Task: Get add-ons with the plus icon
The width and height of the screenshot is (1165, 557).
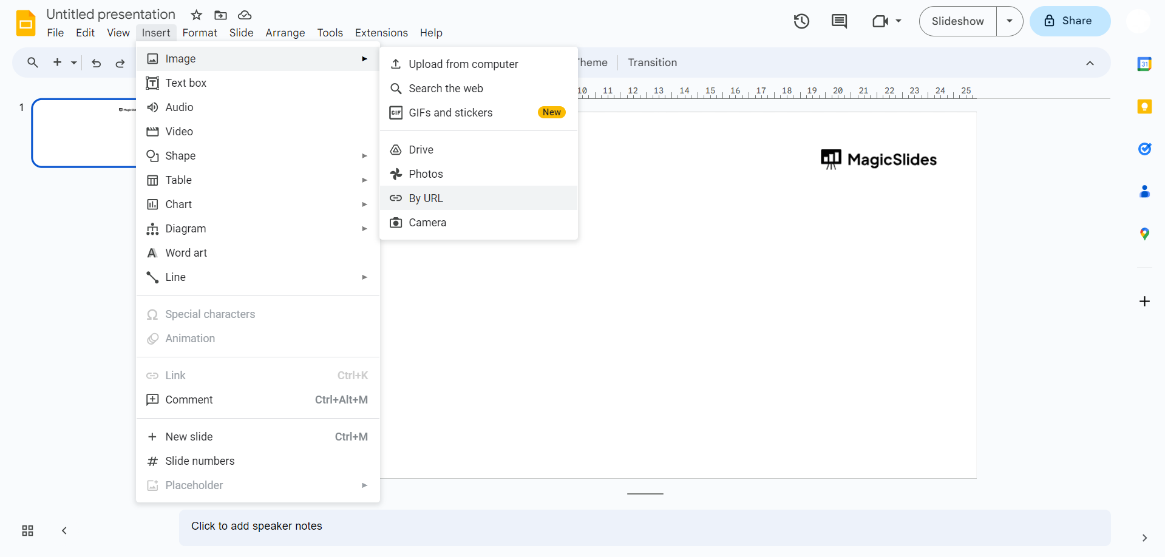Action: pyautogui.click(x=1144, y=302)
